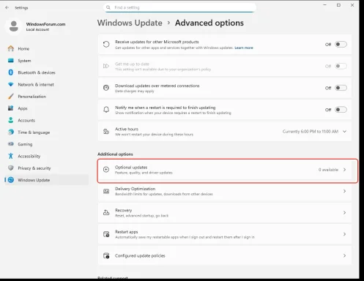Image resolution: width=364 pixels, height=281 pixels.
Task: Click the refresh icon beside Receive updates
Action: (x=106, y=45)
